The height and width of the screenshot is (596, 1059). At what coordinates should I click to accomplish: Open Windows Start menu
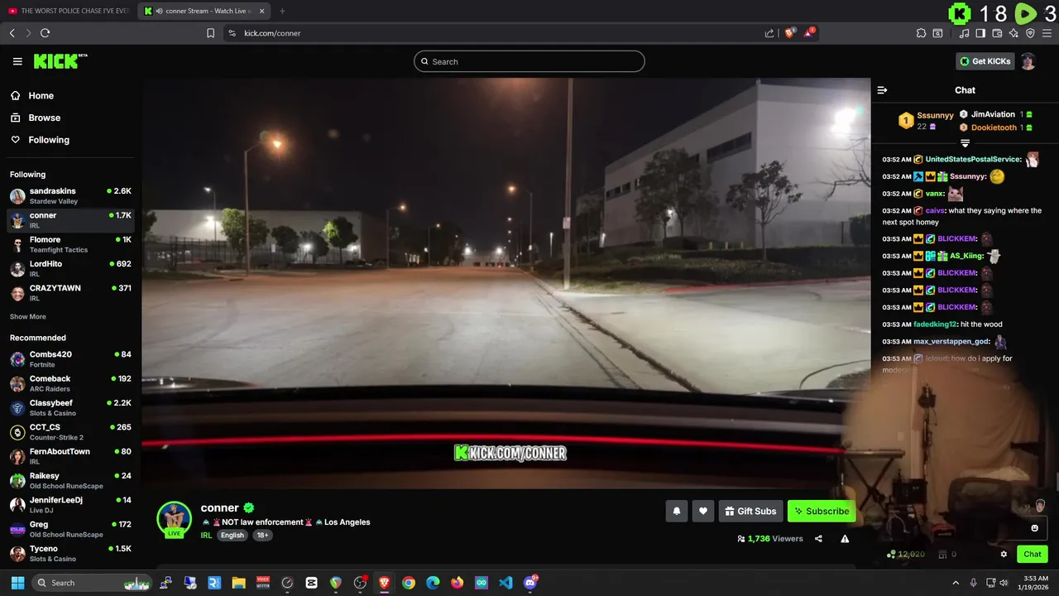(x=17, y=583)
